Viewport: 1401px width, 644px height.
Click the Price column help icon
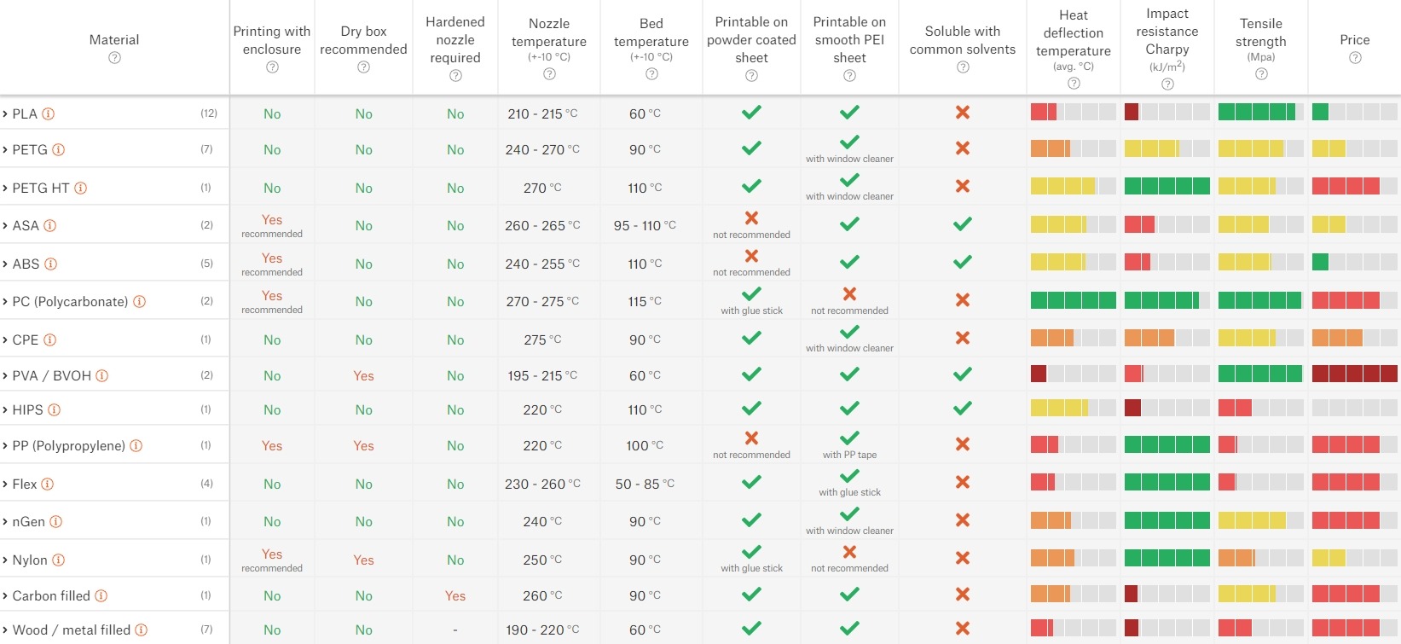(x=1354, y=57)
